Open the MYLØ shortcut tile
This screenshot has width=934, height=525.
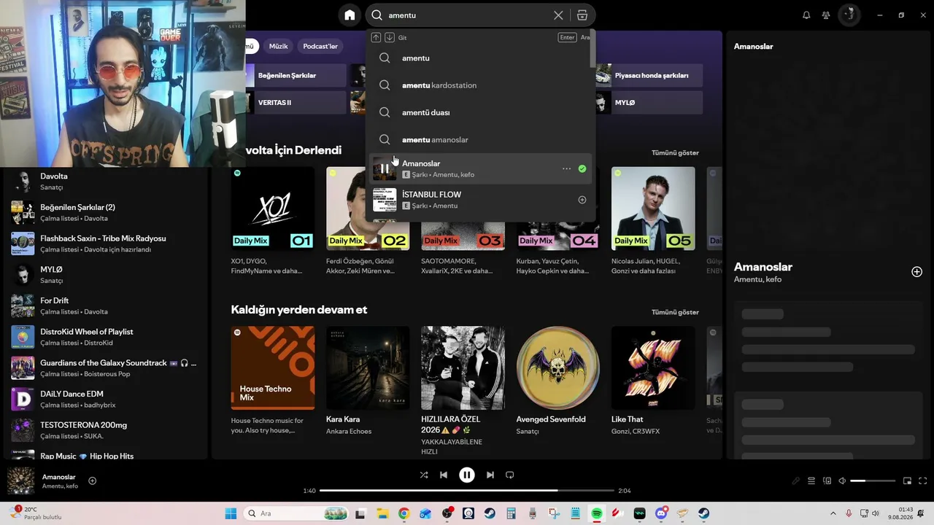(649, 102)
